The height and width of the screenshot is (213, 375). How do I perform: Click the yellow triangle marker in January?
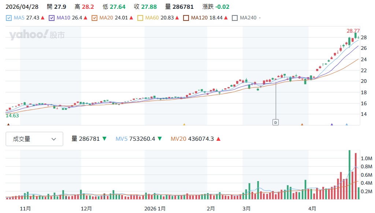[x=184, y=125]
